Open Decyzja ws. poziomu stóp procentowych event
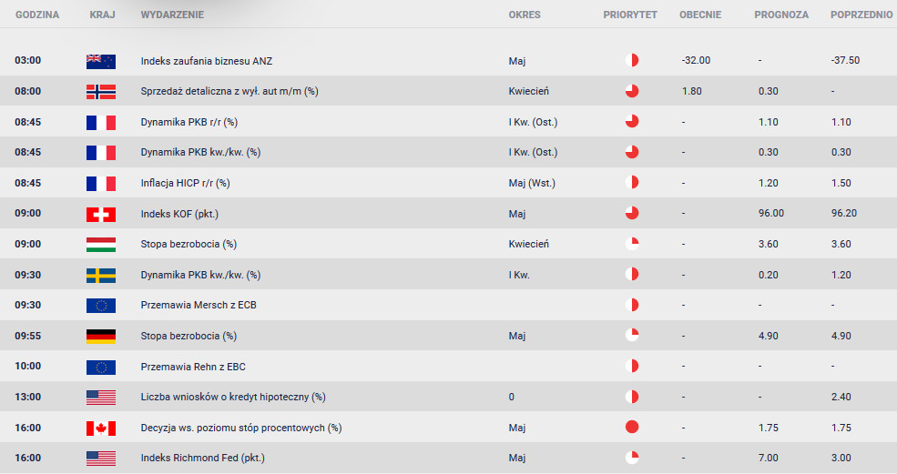 coord(241,428)
